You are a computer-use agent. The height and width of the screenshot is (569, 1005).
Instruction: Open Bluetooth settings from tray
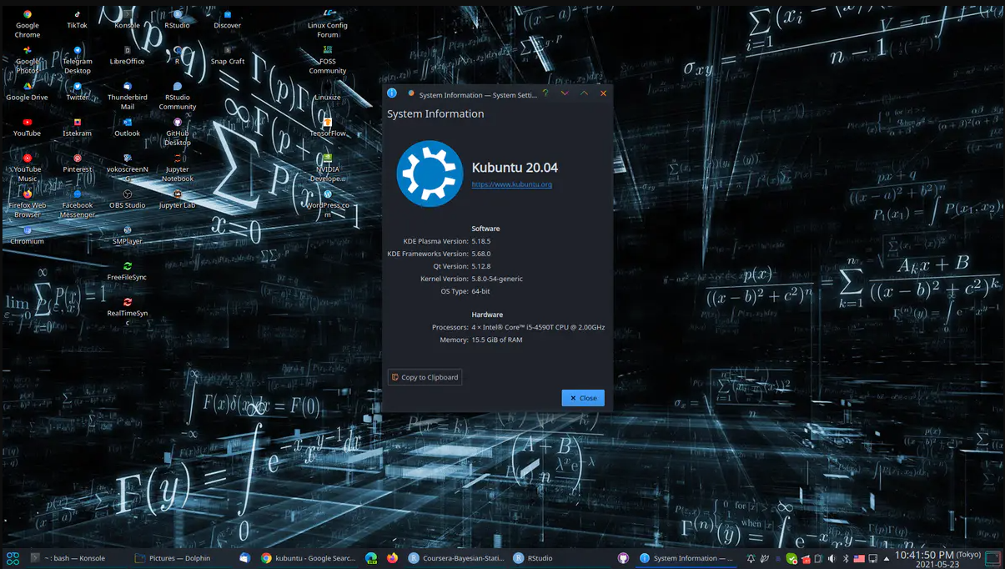coord(845,558)
